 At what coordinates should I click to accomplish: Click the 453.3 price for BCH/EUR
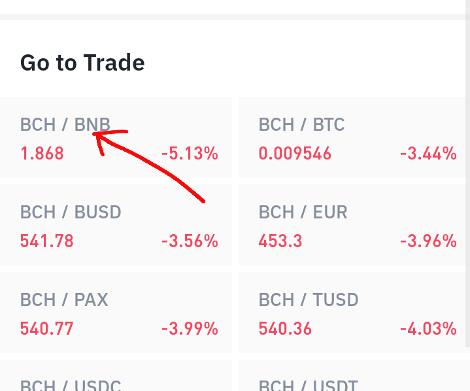280,241
